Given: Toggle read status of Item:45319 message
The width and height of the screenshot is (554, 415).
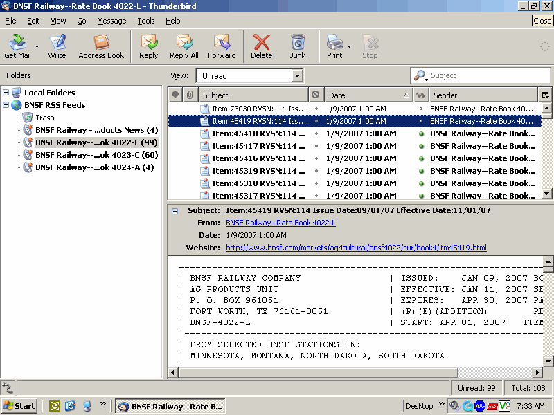Looking at the screenshot, I should pos(421,171).
